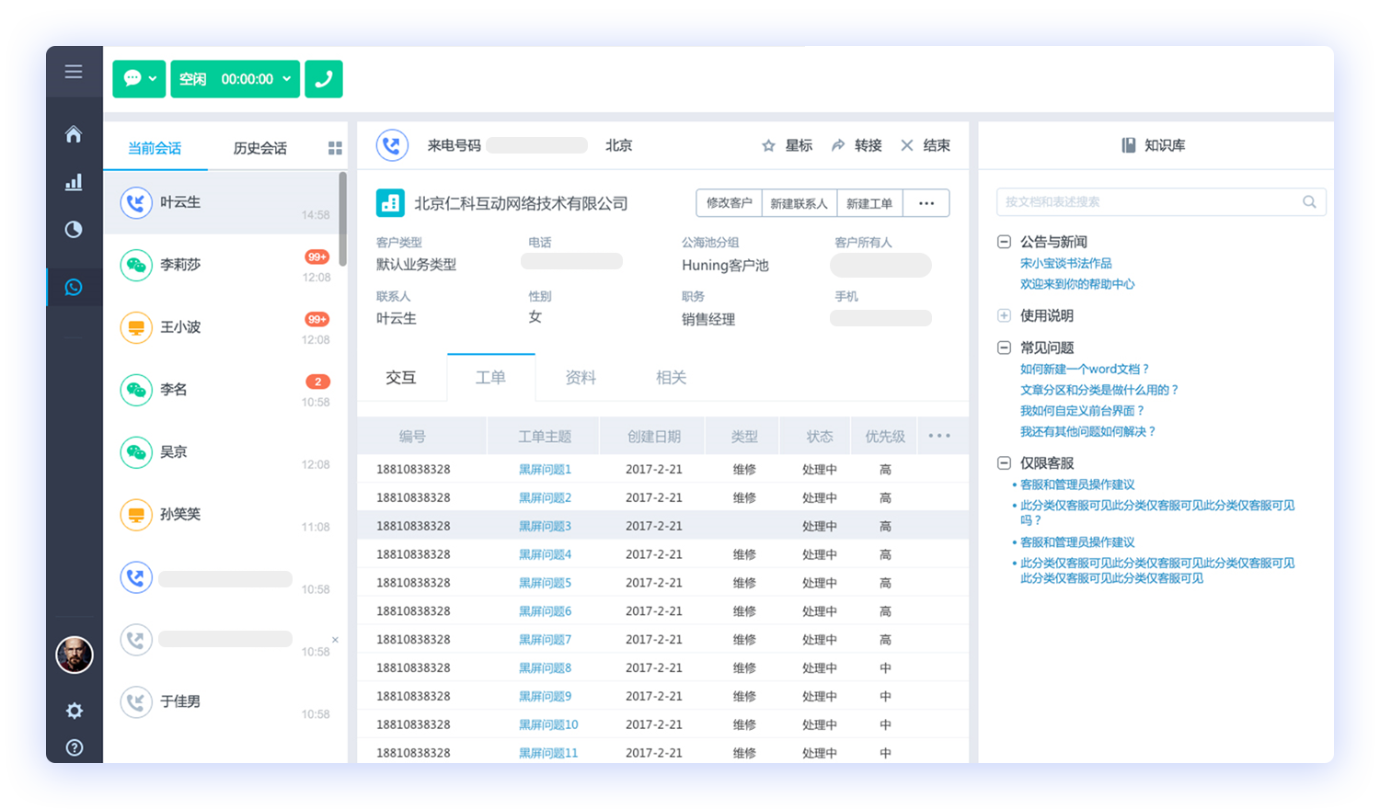Select the 优先级 column header
Screen dimensions: 1380x809
tap(885, 437)
